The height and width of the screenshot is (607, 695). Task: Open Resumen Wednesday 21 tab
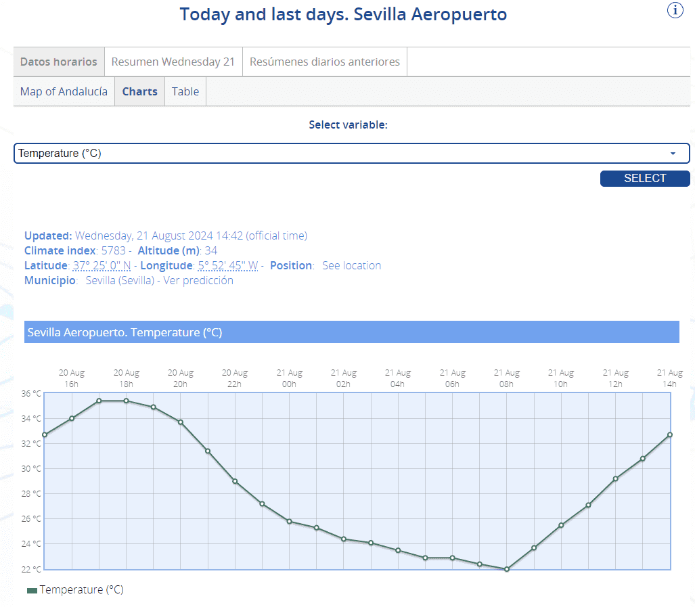point(173,62)
